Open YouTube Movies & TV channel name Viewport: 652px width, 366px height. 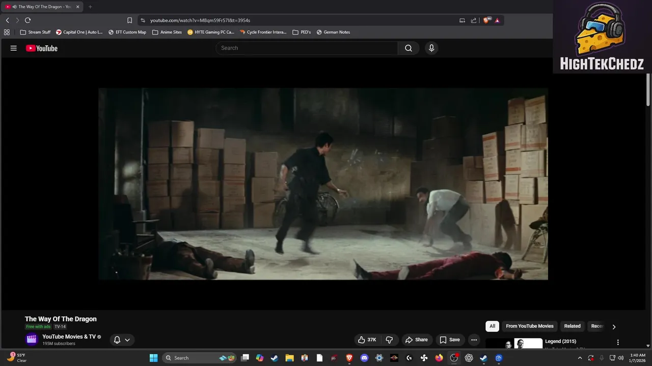pos(69,337)
